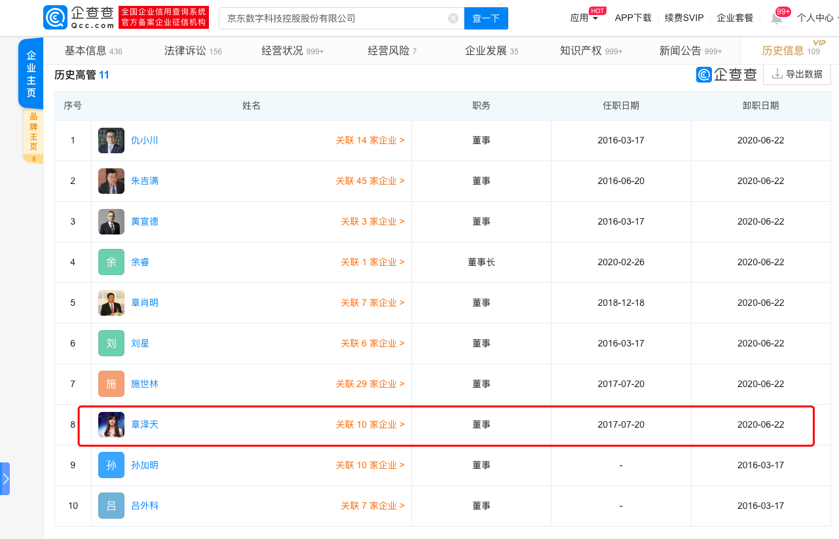
Task: Clear the search box with the X icon
Action: point(453,18)
